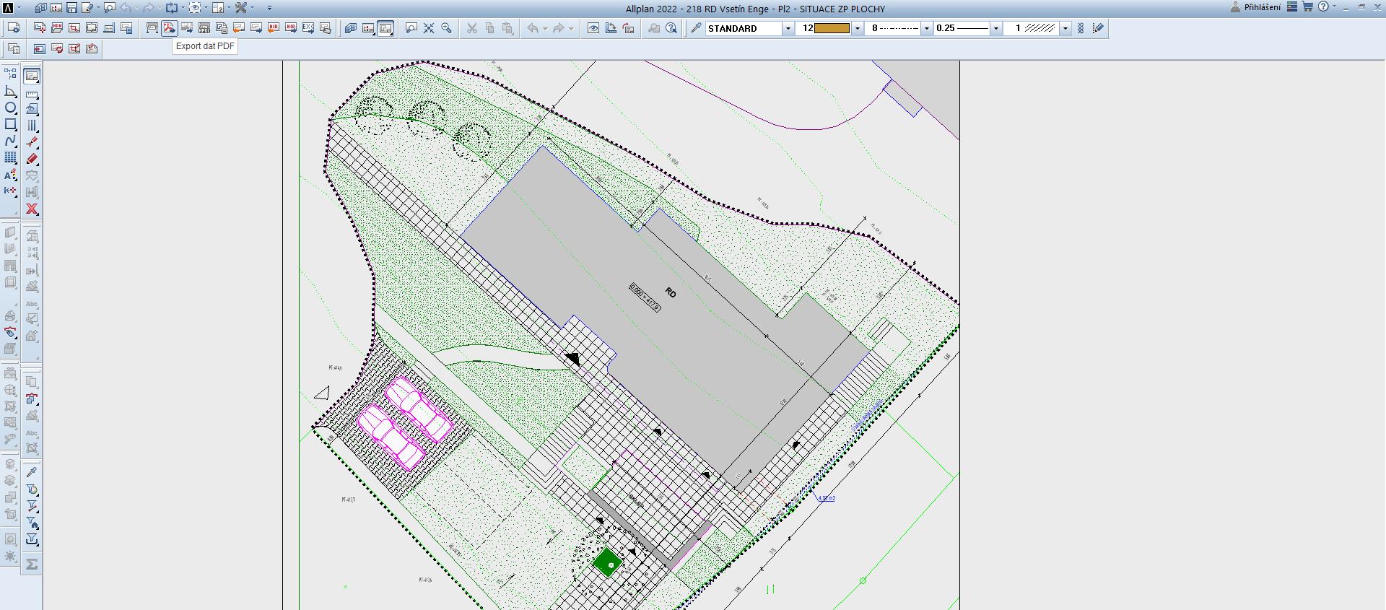Click the Sigma sum icon in left toolbar
This screenshot has height=610, width=1386.
pos(32,565)
